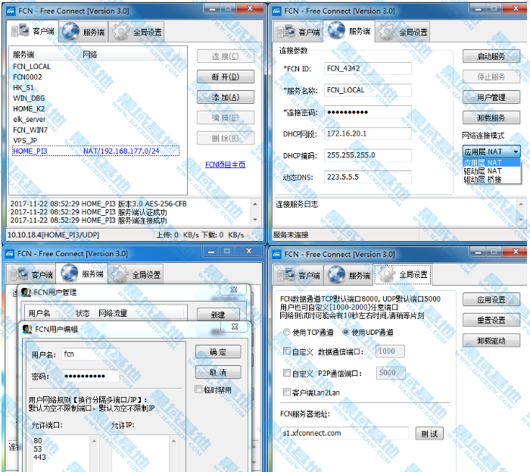Click computers icon of 客户端 tab behind FCN用户管理 dialog
Screen dimensions: 530x472
19,274
